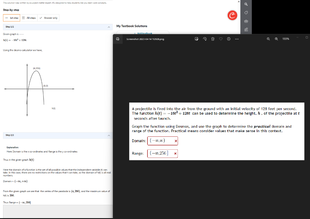Open the See more options menu in Photos
The image size is (310, 219).
237,39
